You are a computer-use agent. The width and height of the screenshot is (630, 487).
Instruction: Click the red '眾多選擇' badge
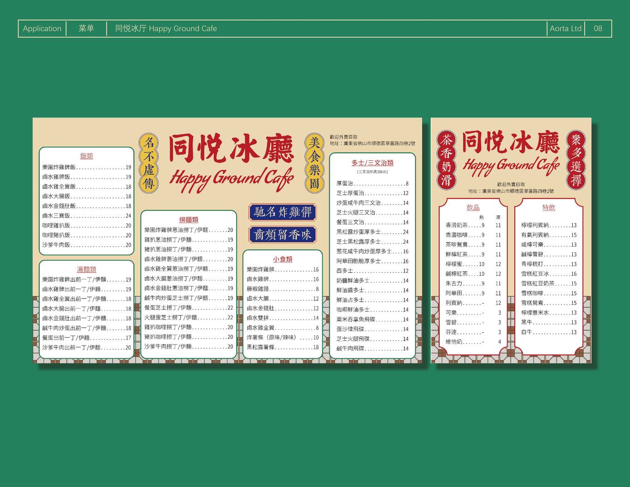576,160
